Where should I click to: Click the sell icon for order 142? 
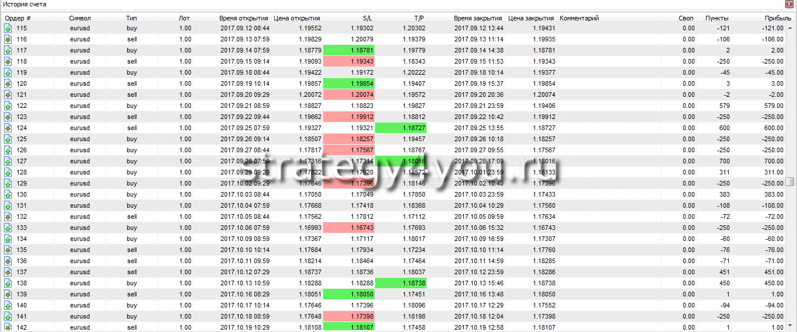pos(8,327)
